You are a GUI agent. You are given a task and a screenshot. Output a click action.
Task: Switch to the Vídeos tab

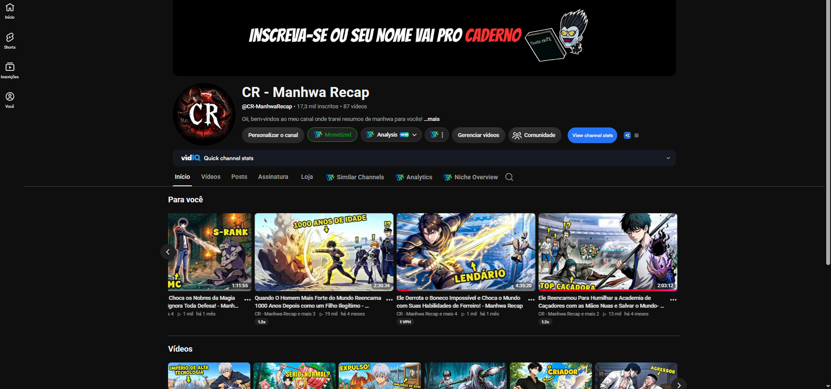pyautogui.click(x=211, y=177)
